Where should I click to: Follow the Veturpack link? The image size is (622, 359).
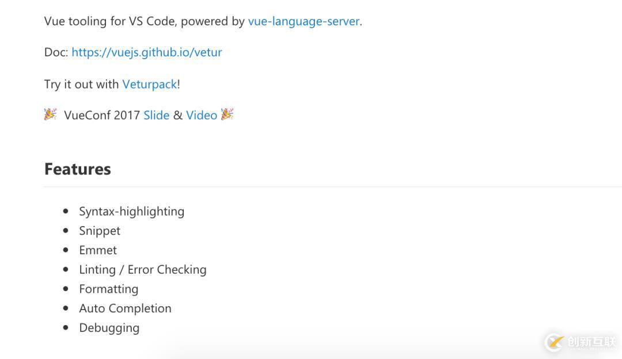click(x=150, y=84)
